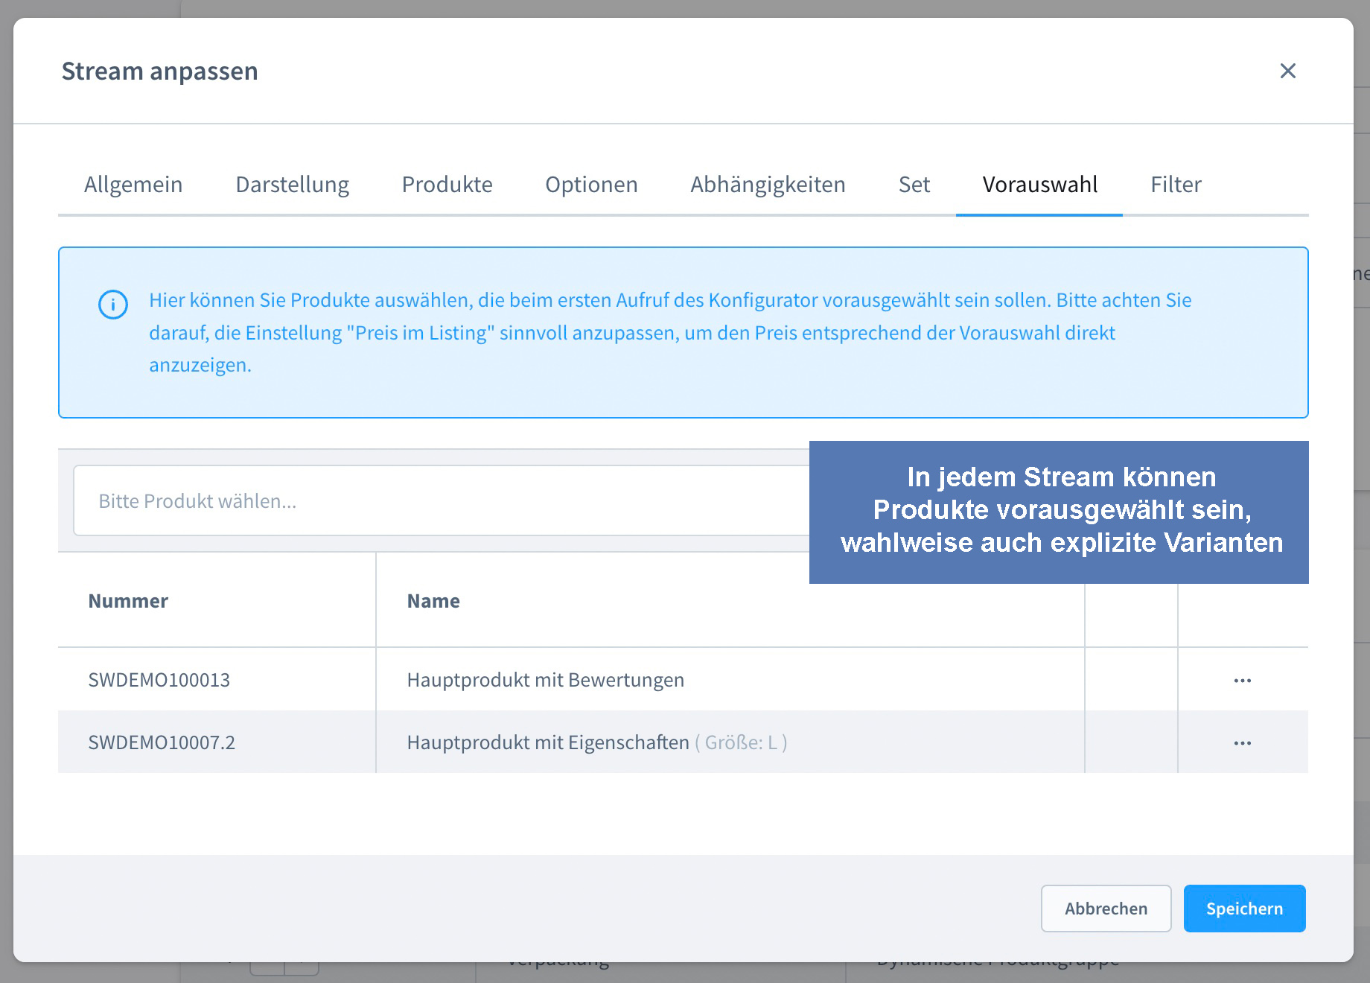Close the Stream anpassen dialog
1370x983 pixels.
1287,71
